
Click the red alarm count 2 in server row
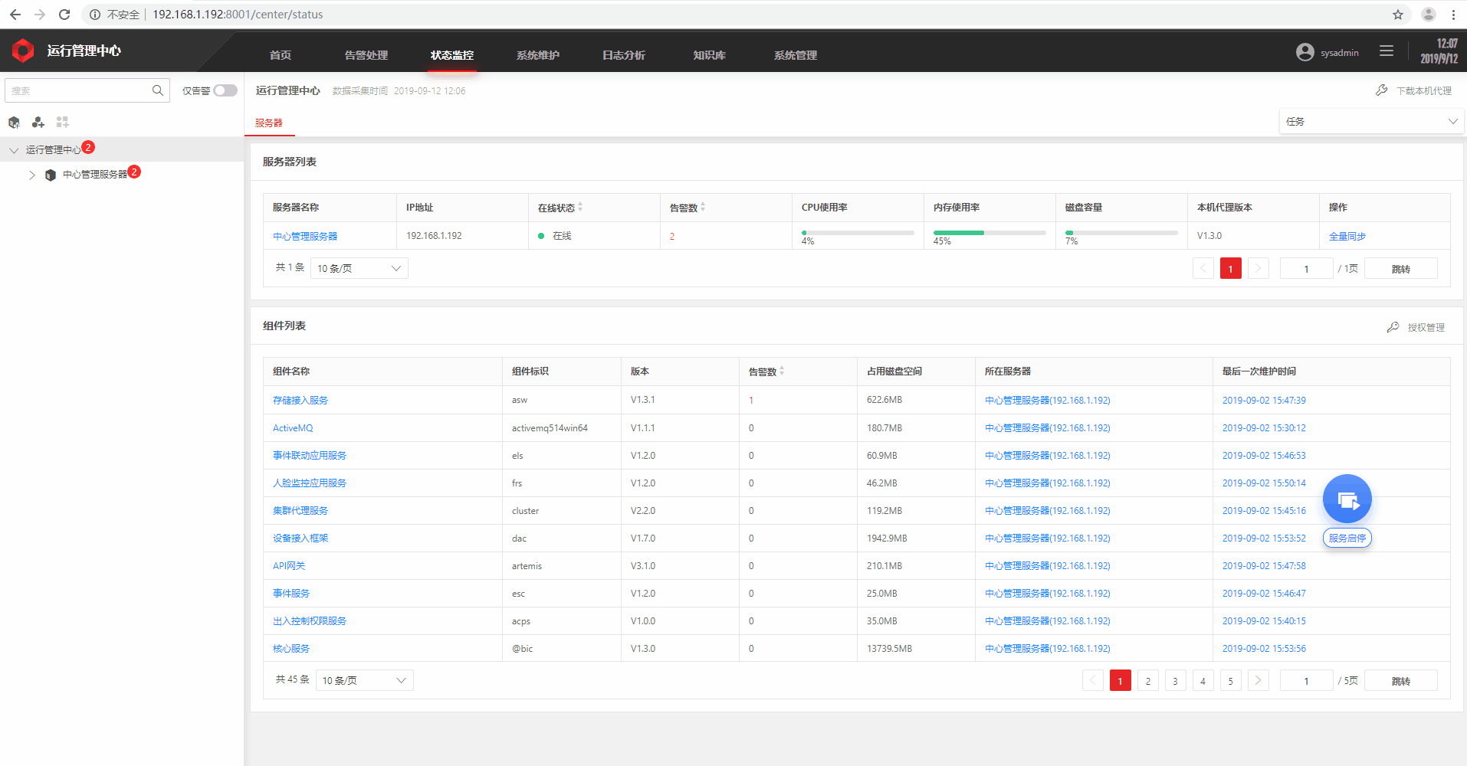(x=672, y=236)
